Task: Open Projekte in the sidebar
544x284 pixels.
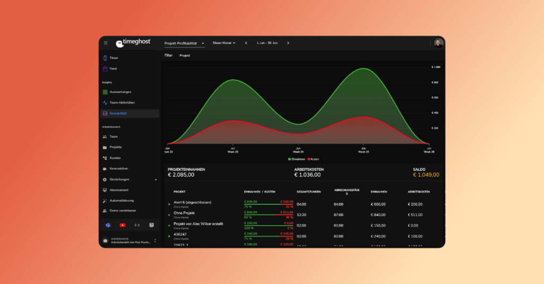Action: (x=115, y=147)
